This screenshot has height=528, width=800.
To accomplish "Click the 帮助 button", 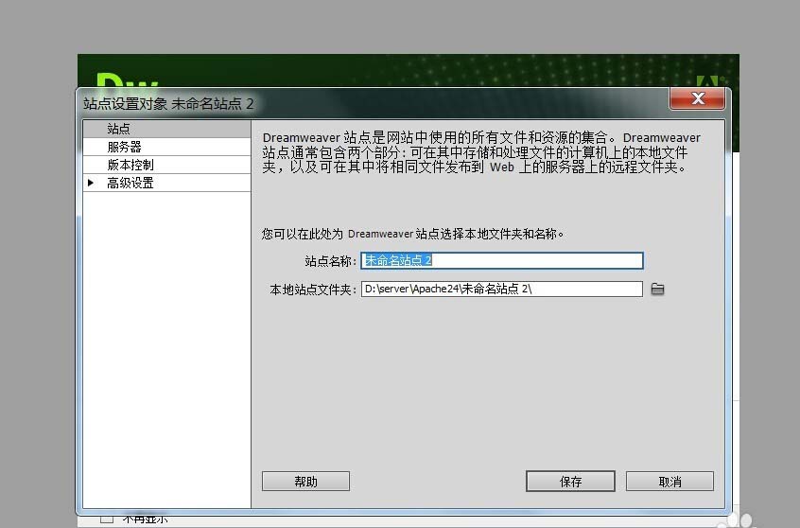I will coord(305,482).
